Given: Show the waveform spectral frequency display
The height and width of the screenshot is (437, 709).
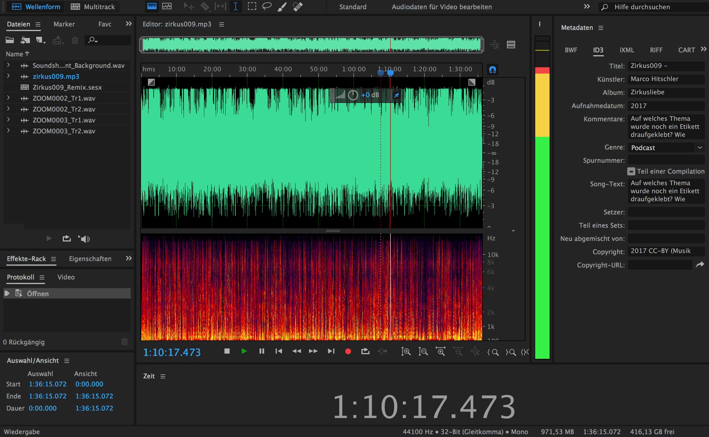Looking at the screenshot, I should point(152,7).
